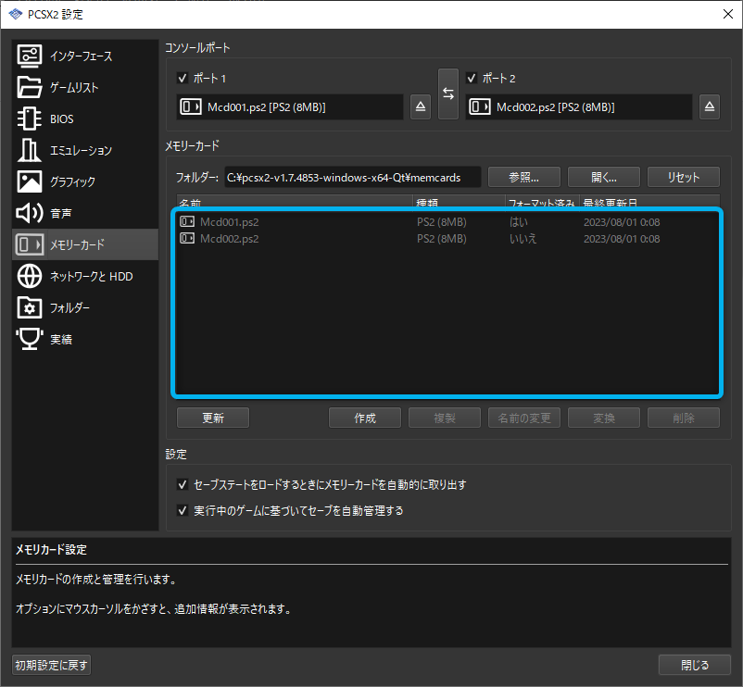This screenshot has width=743, height=687.
Task: Toggle automatic save management per game
Action: (183, 506)
